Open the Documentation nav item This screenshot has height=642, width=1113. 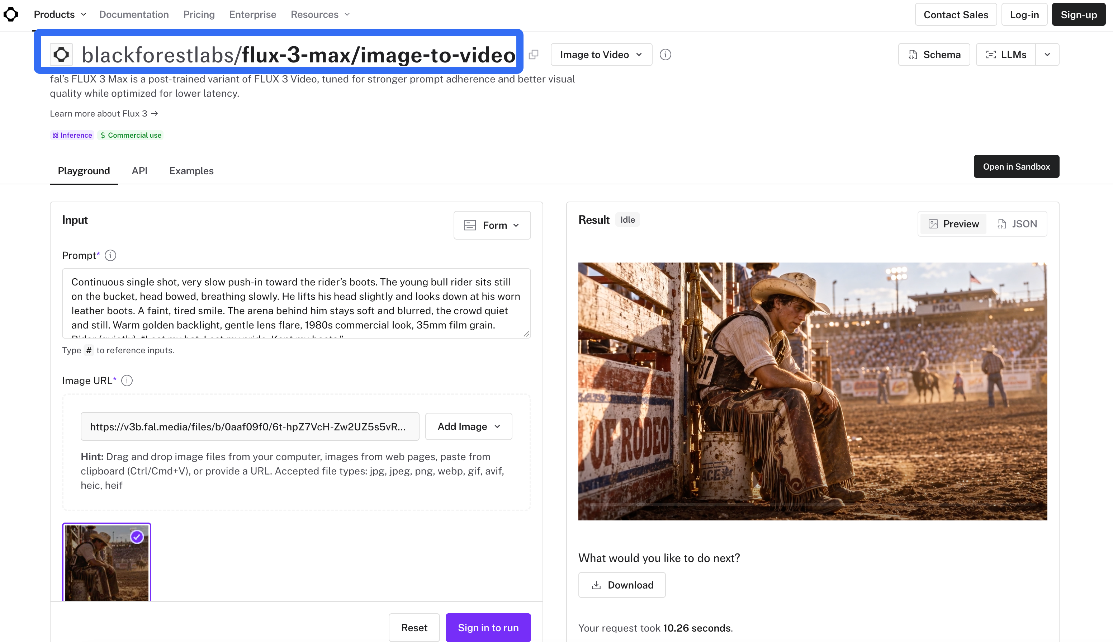[134, 15]
